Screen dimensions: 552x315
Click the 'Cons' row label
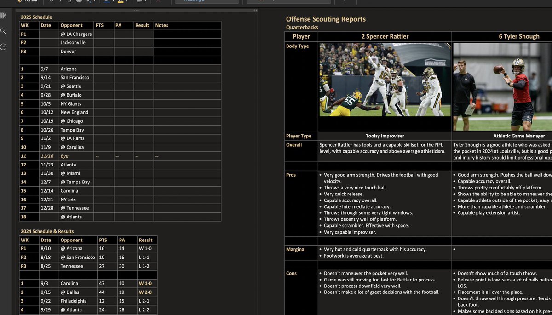point(291,273)
